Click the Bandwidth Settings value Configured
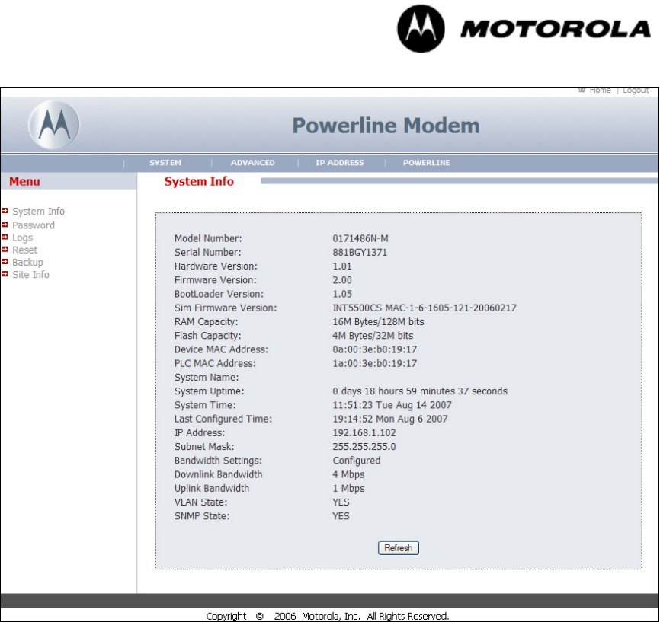This screenshot has height=622, width=660. (x=357, y=461)
